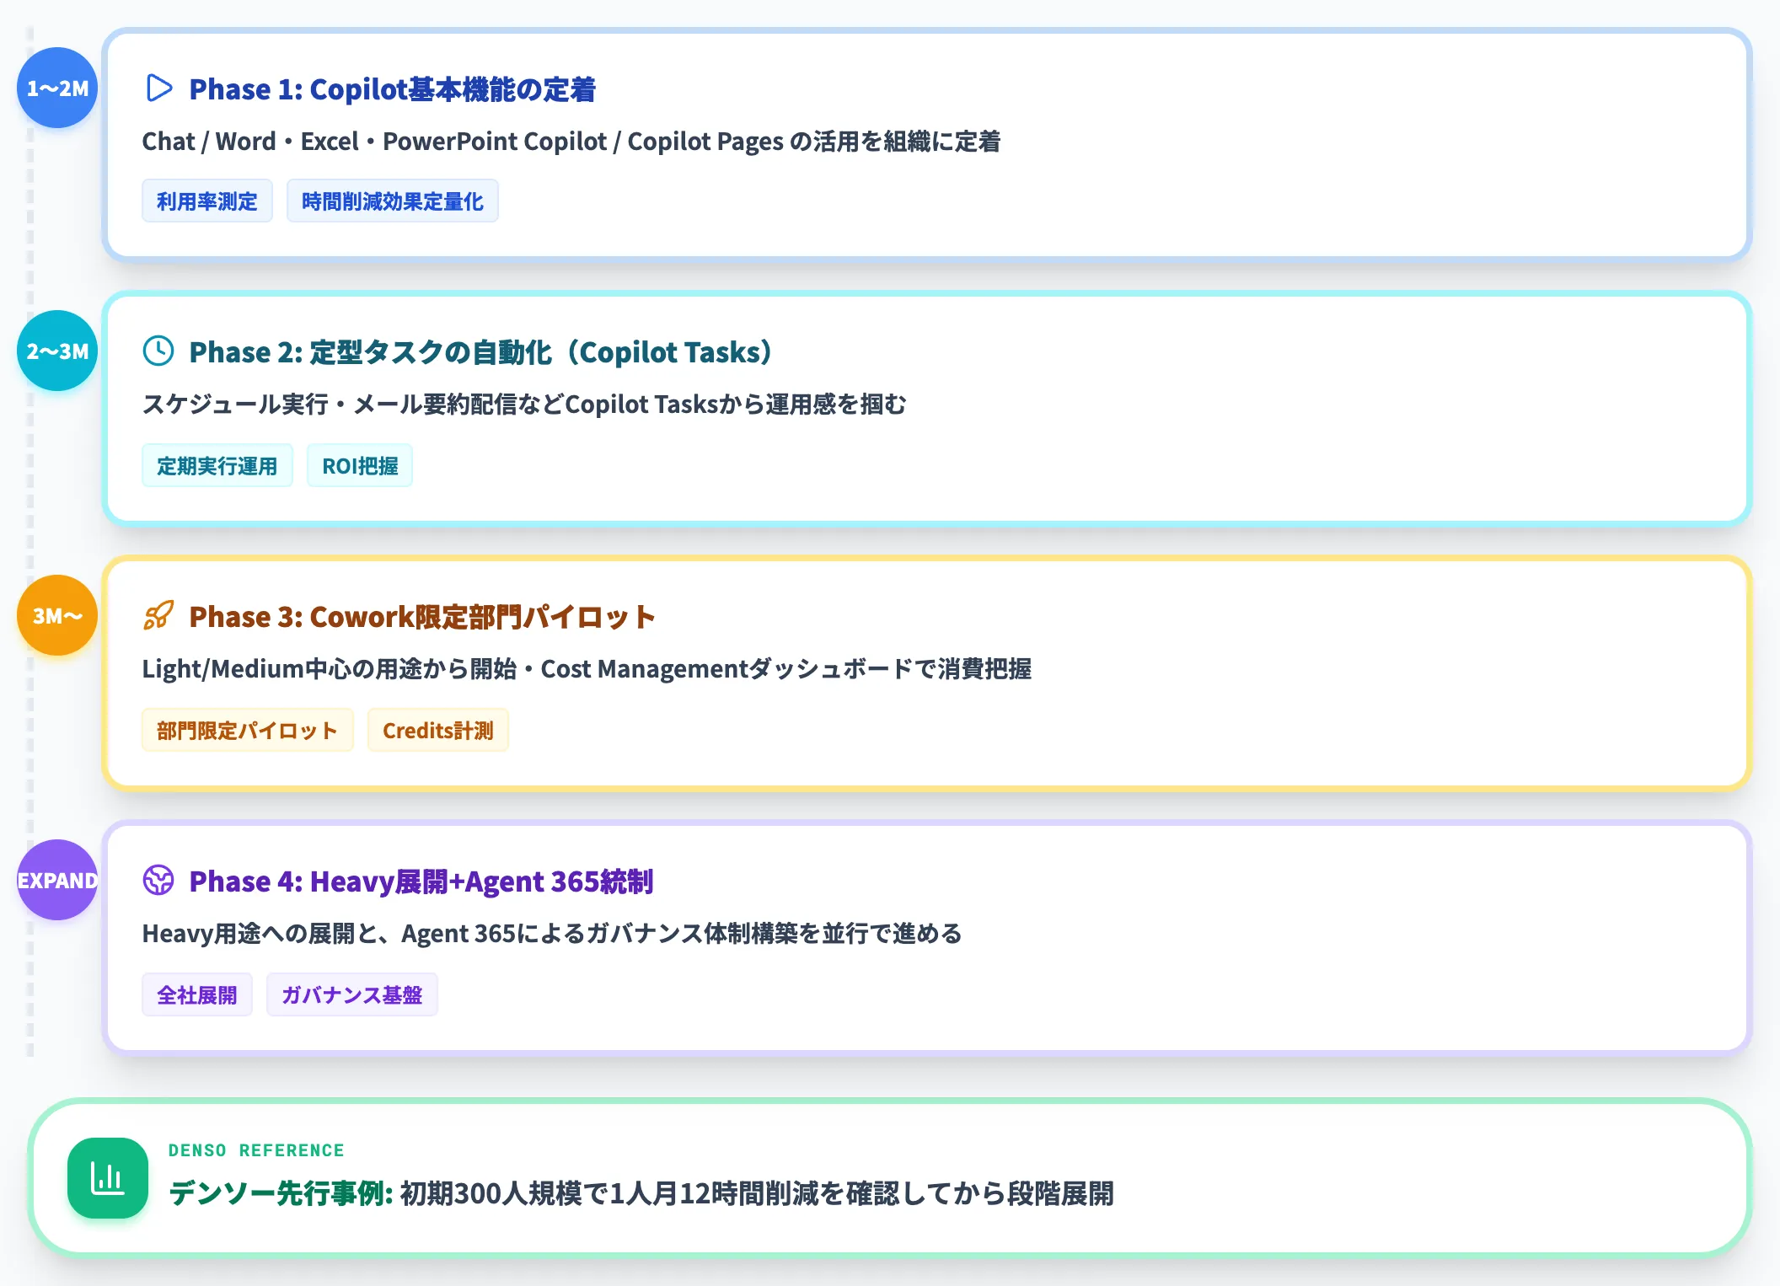Image resolution: width=1780 pixels, height=1286 pixels.
Task: Click the デンソー先行事例 sentence
Action: click(641, 1194)
